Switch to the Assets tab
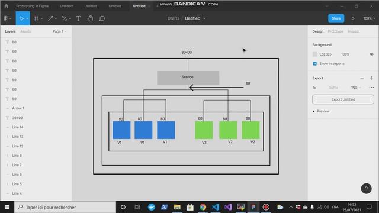Screen dimensions: 379x213 [x=25, y=31]
